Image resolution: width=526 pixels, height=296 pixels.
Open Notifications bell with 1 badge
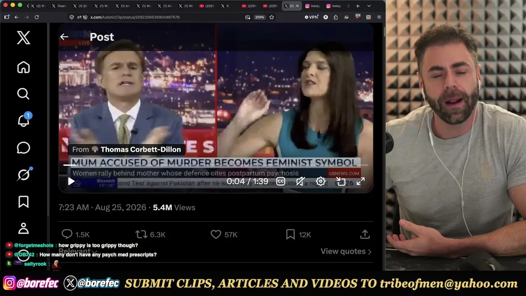pos(23,120)
